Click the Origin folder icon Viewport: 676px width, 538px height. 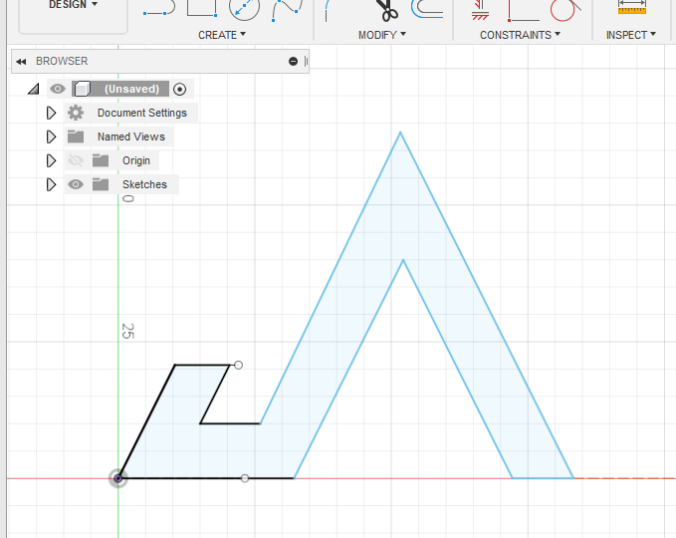tap(101, 160)
